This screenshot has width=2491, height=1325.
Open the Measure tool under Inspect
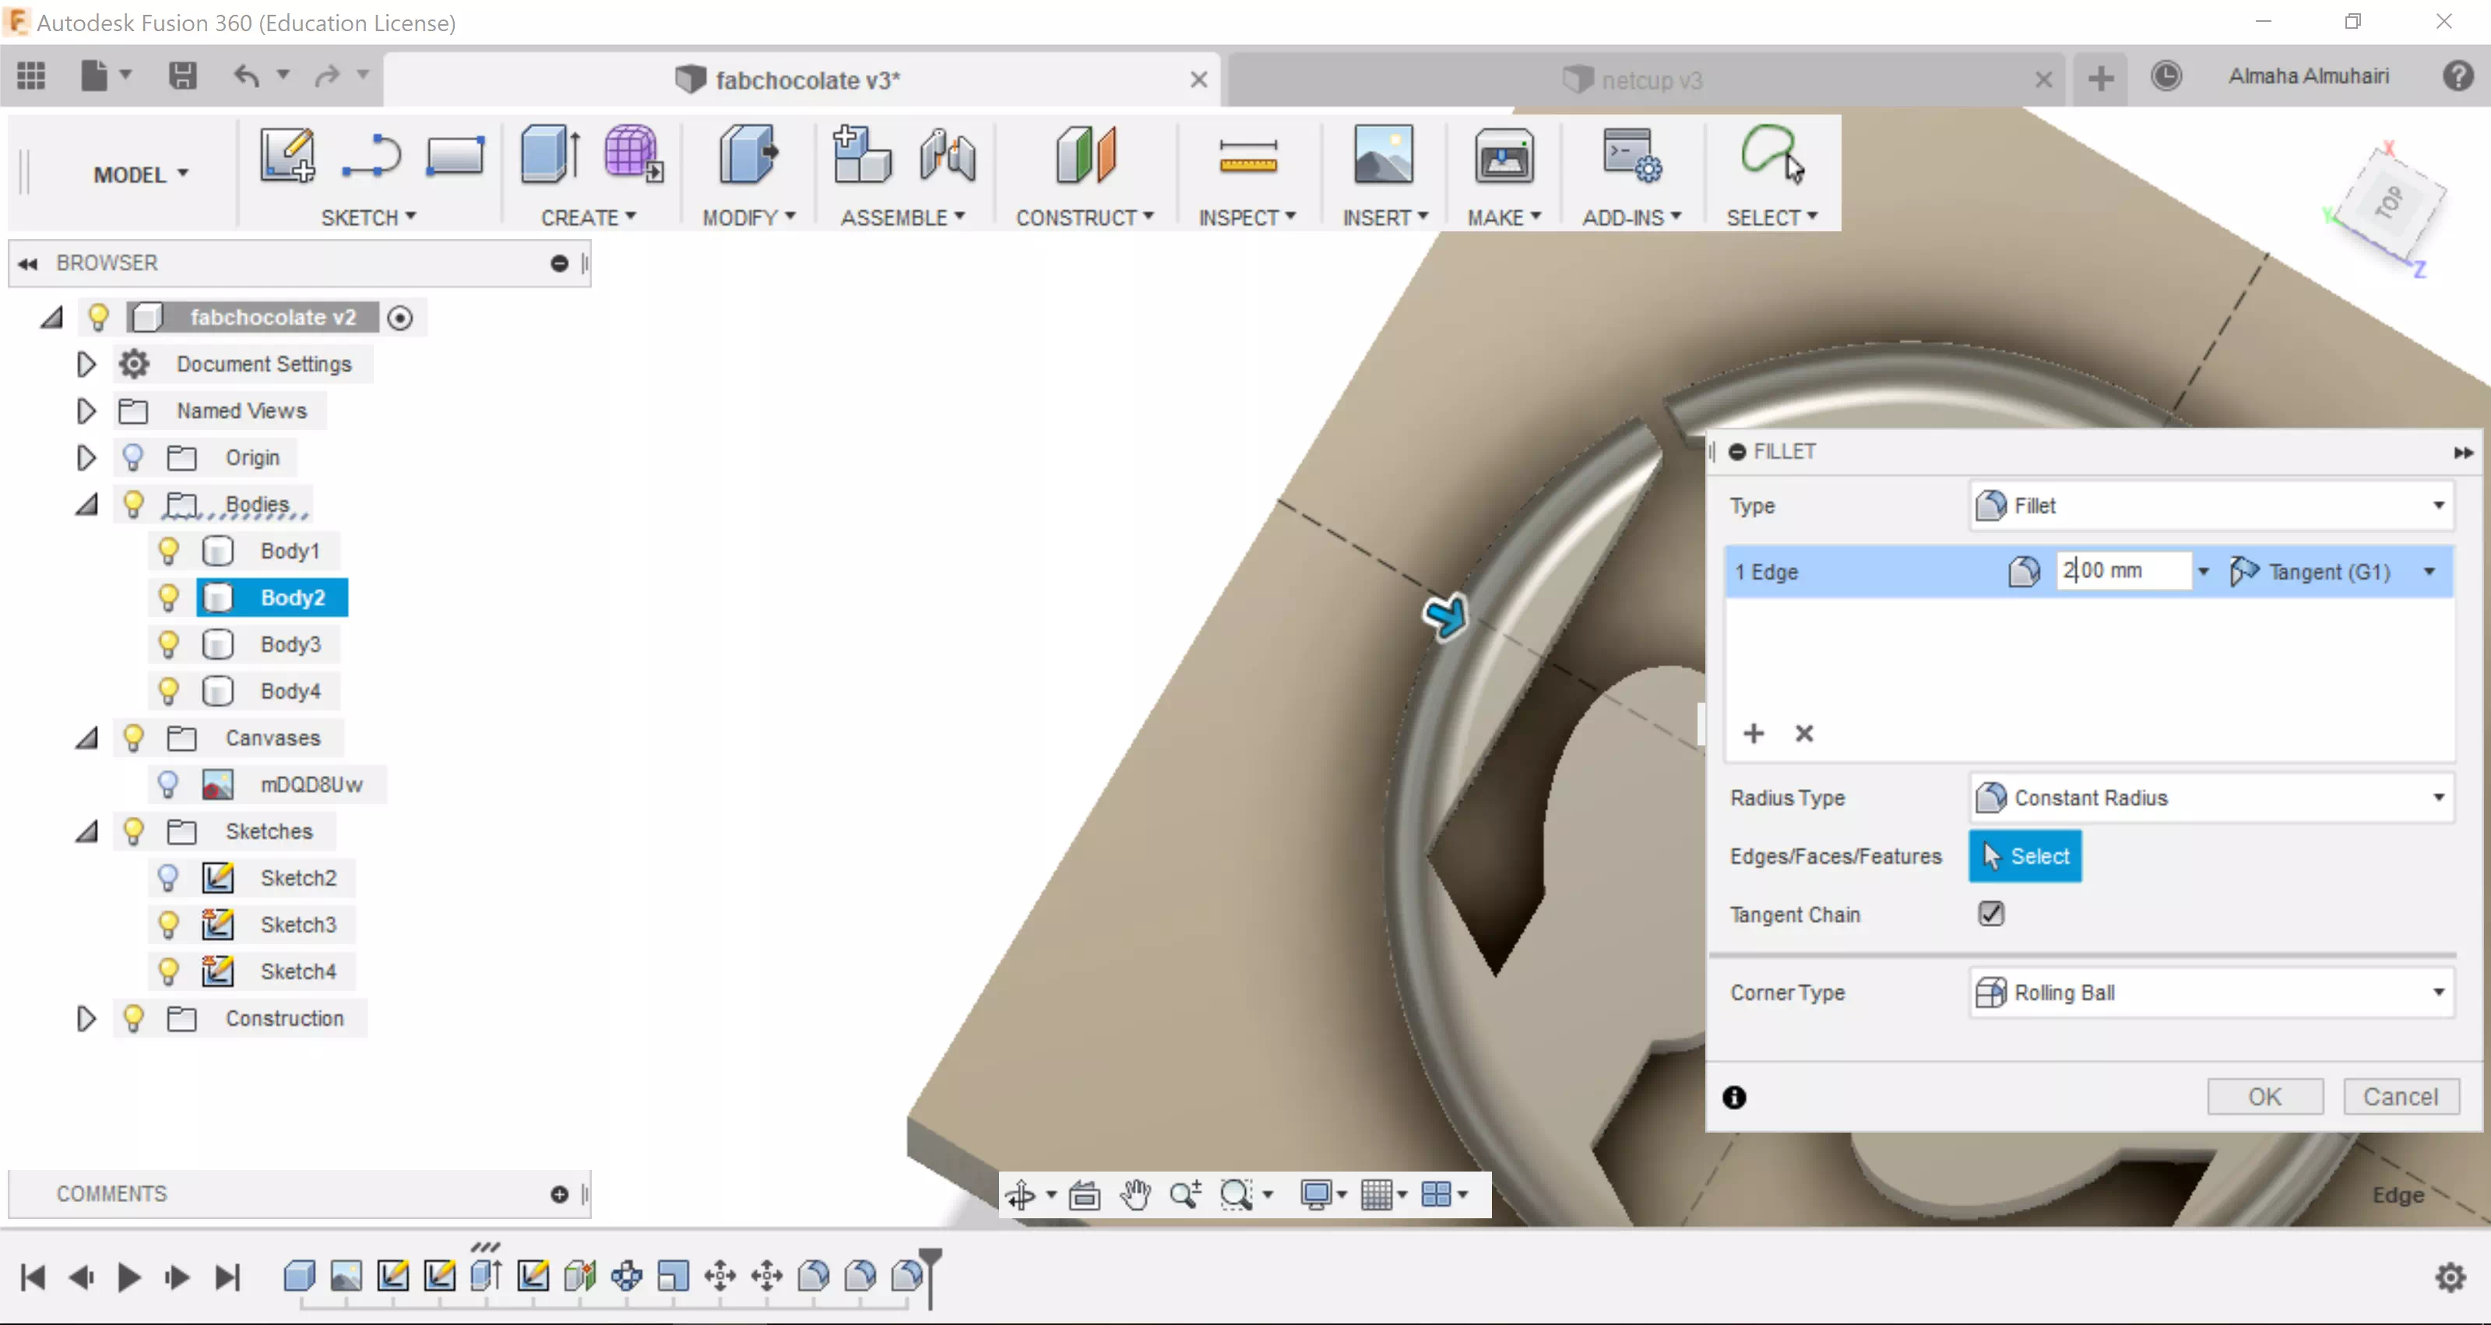1247,157
